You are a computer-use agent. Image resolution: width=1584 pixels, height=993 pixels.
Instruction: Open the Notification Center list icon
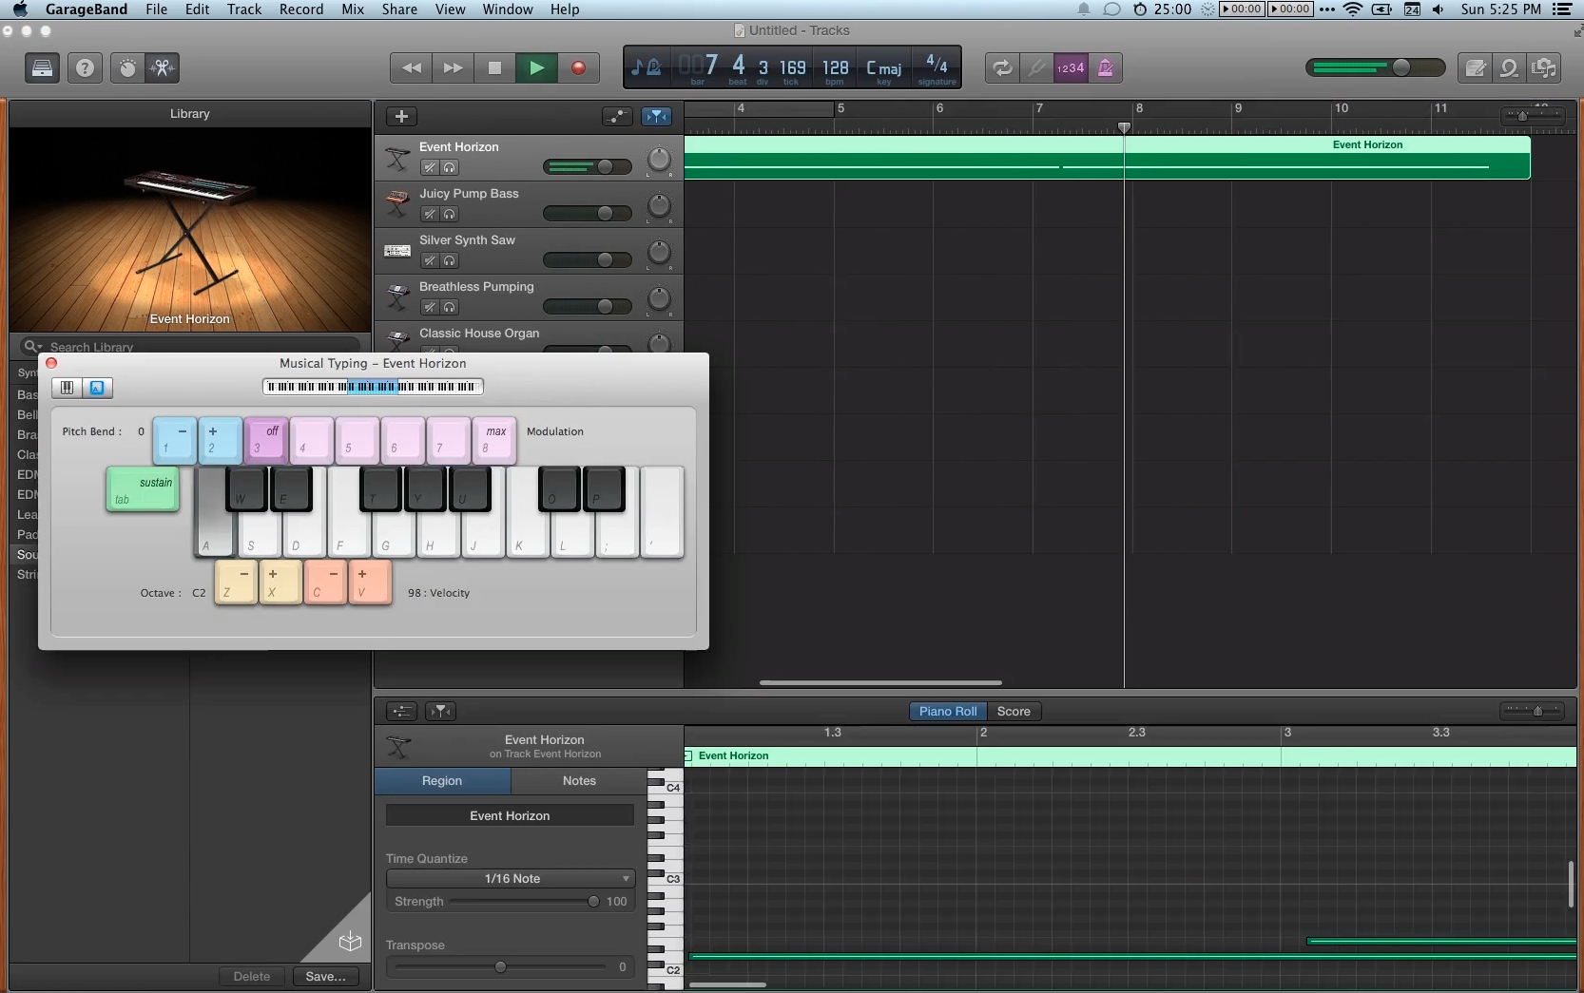[1562, 9]
